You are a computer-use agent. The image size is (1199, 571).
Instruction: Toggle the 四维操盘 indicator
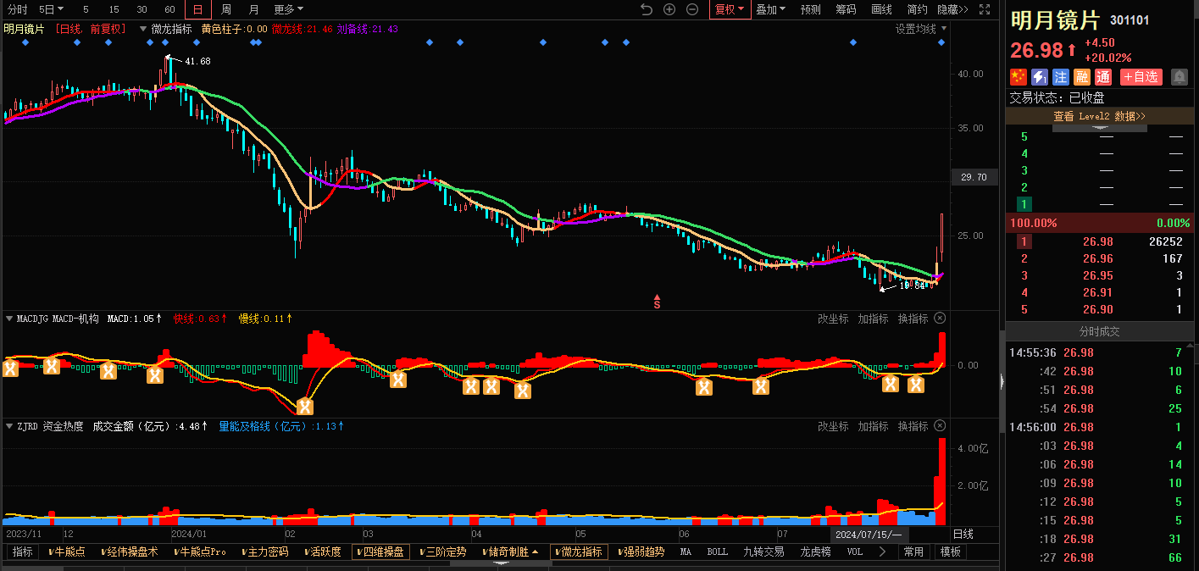tap(380, 552)
